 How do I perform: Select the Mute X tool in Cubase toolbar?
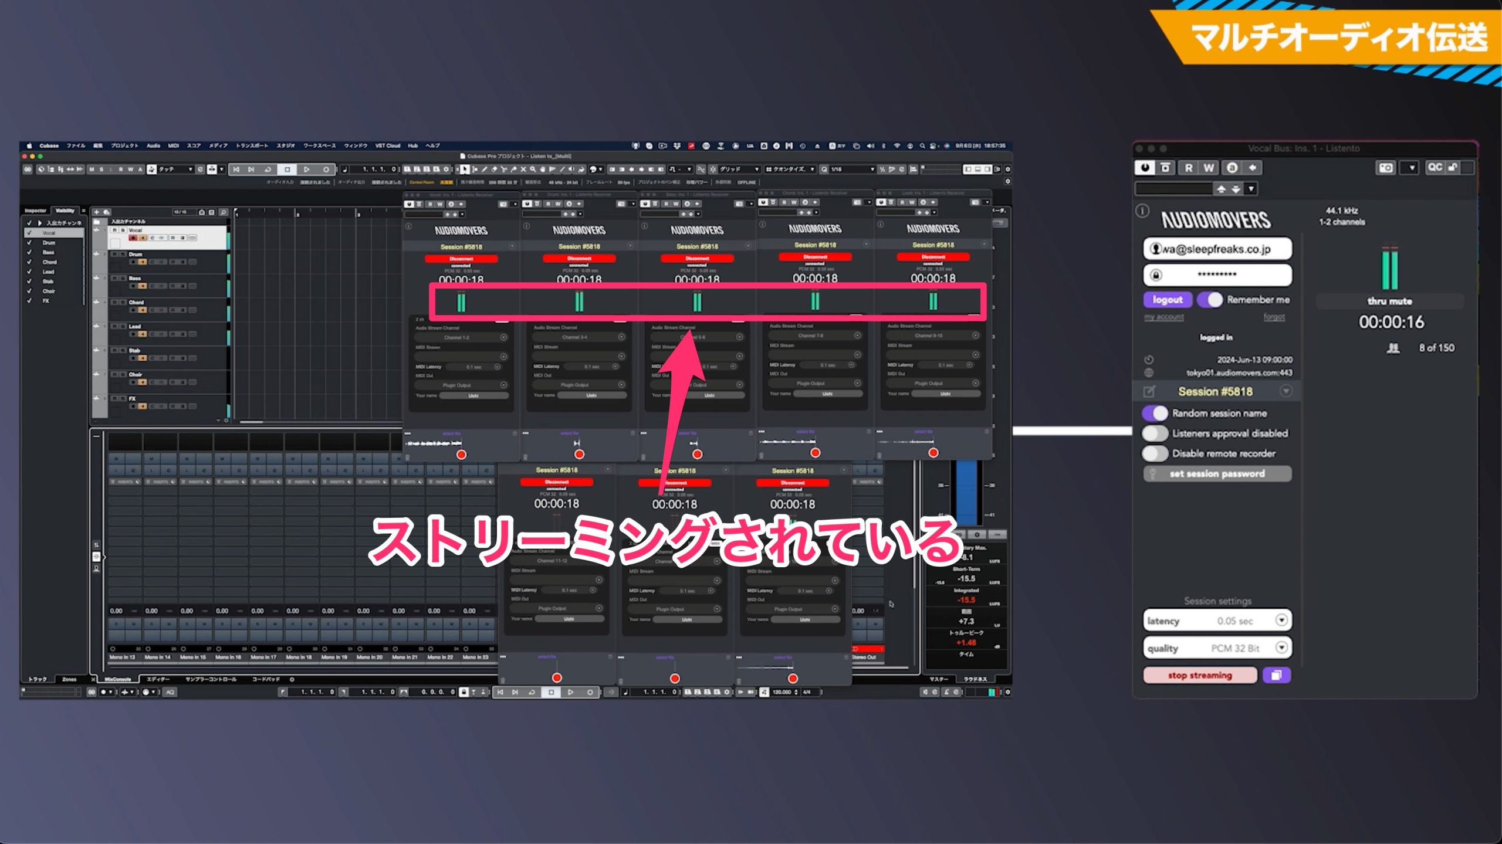(523, 170)
